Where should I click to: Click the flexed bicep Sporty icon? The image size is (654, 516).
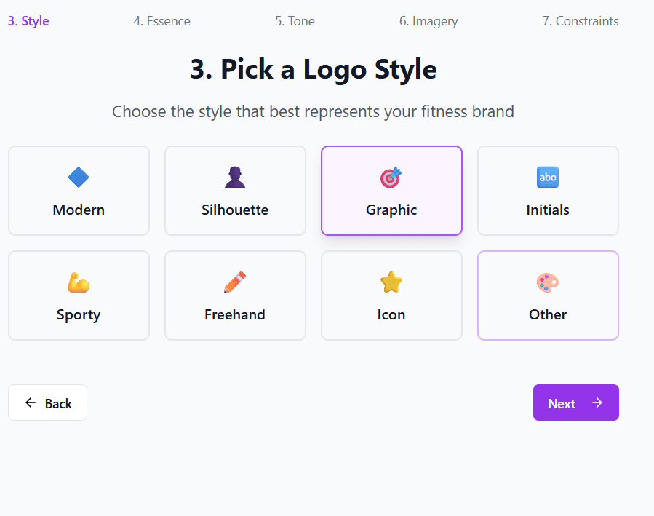(79, 282)
